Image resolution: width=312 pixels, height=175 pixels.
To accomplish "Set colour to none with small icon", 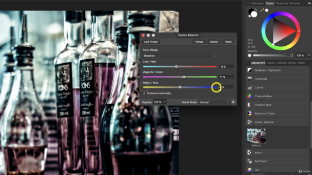I will pyautogui.click(x=250, y=16).
